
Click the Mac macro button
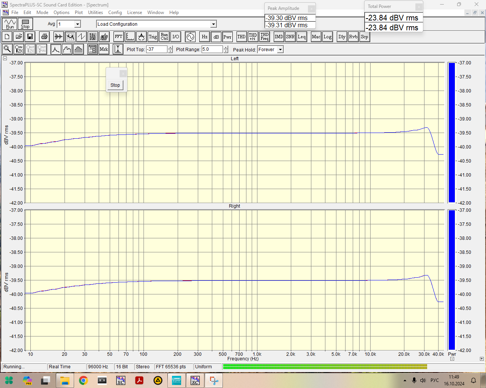(x=316, y=37)
